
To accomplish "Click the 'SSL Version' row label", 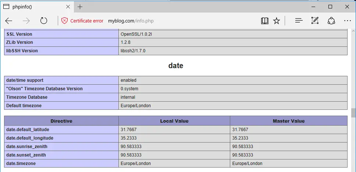I will coord(19,34).
